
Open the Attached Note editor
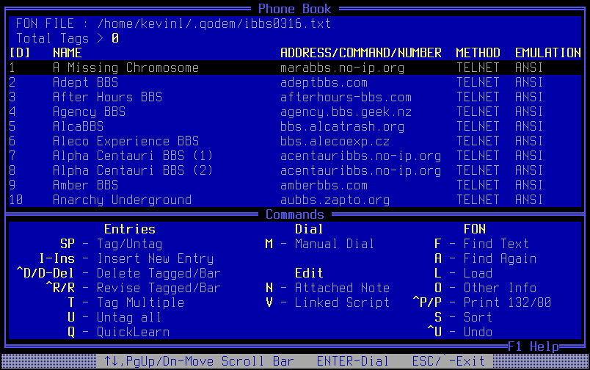(x=338, y=288)
